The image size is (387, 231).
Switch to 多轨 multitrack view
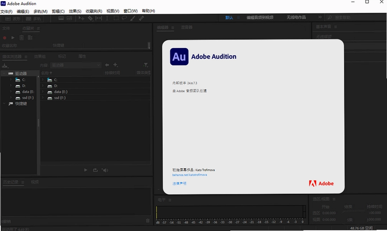pos(33,19)
